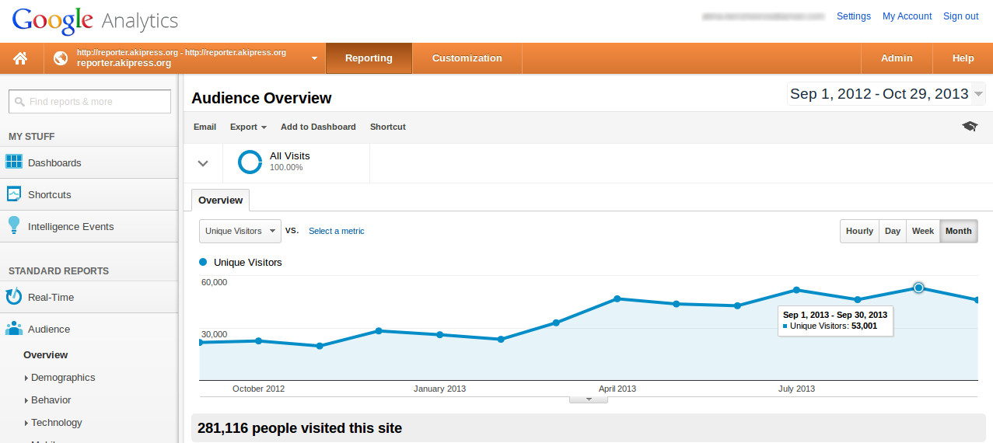Viewport: 993px width, 443px height.
Task: Open the Admin tab
Action: [x=897, y=58]
